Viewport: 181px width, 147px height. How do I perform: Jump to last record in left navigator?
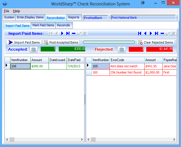coord(68,33)
